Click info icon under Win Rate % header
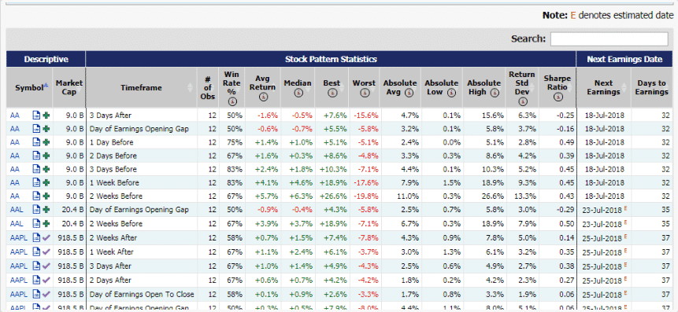 pyautogui.click(x=232, y=101)
